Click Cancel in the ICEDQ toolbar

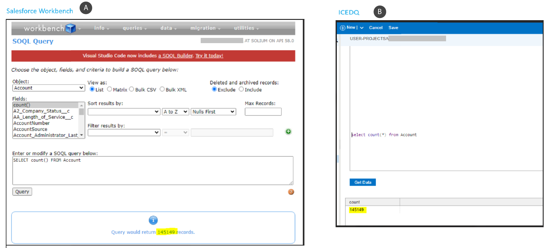coord(376,28)
